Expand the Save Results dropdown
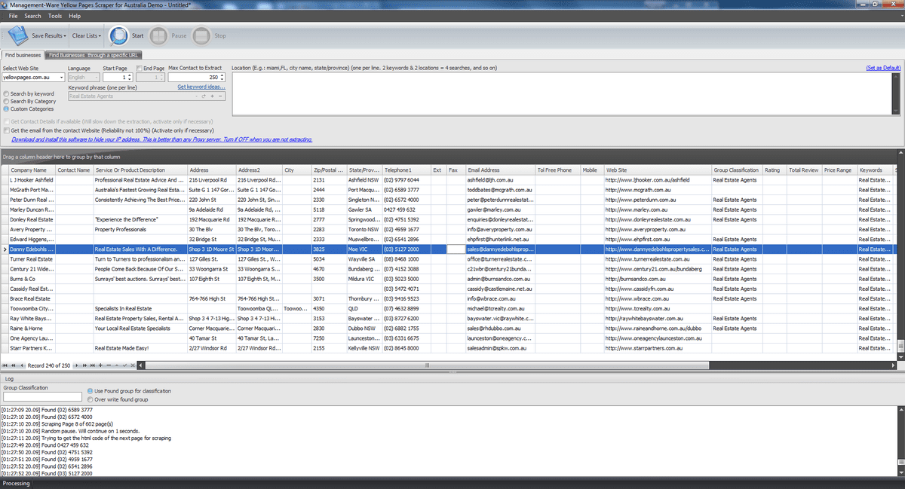This screenshot has height=489, width=905. tap(65, 36)
